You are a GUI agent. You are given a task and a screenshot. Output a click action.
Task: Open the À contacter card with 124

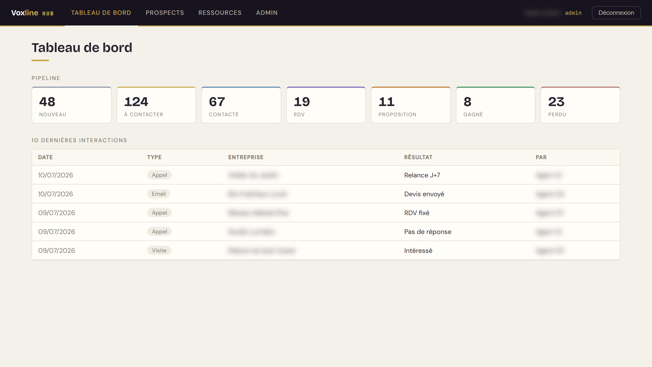click(156, 105)
